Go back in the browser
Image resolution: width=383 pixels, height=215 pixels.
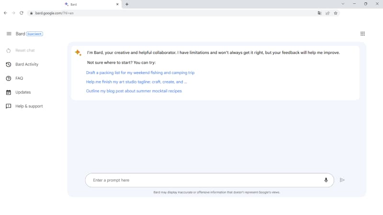click(5, 13)
